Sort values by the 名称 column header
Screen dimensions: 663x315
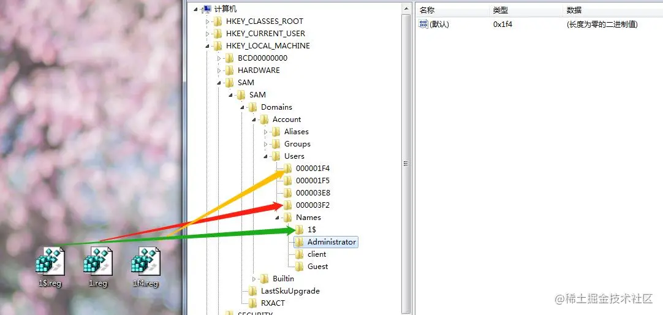pyautogui.click(x=453, y=10)
